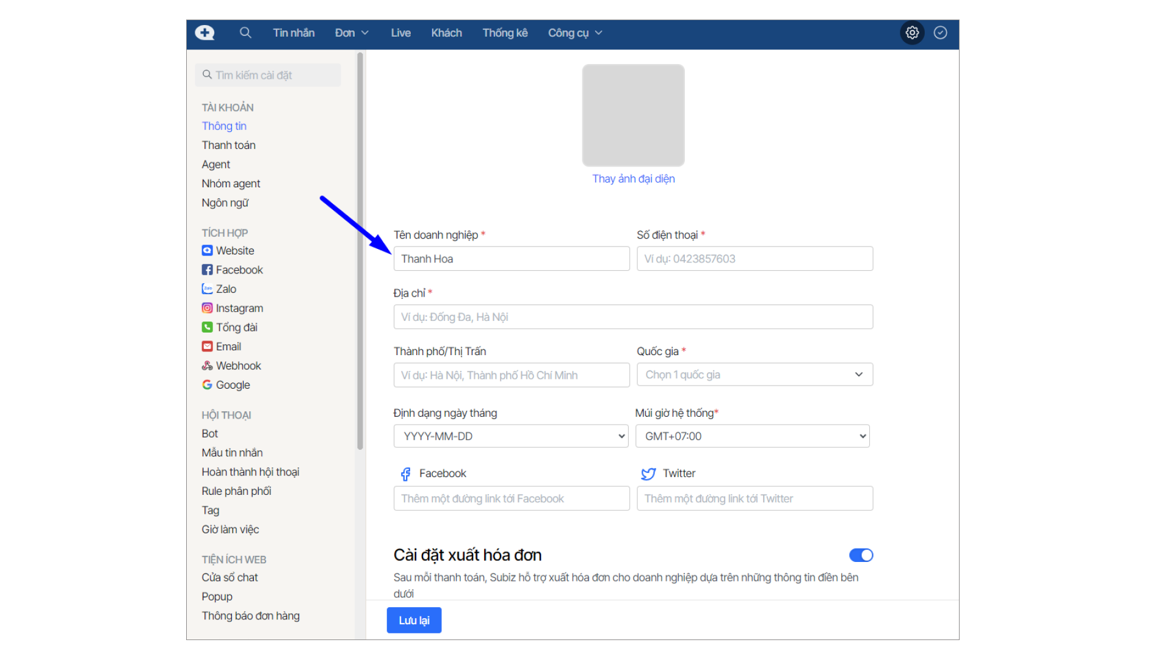
Task: Open Website integration settings
Action: tap(234, 251)
